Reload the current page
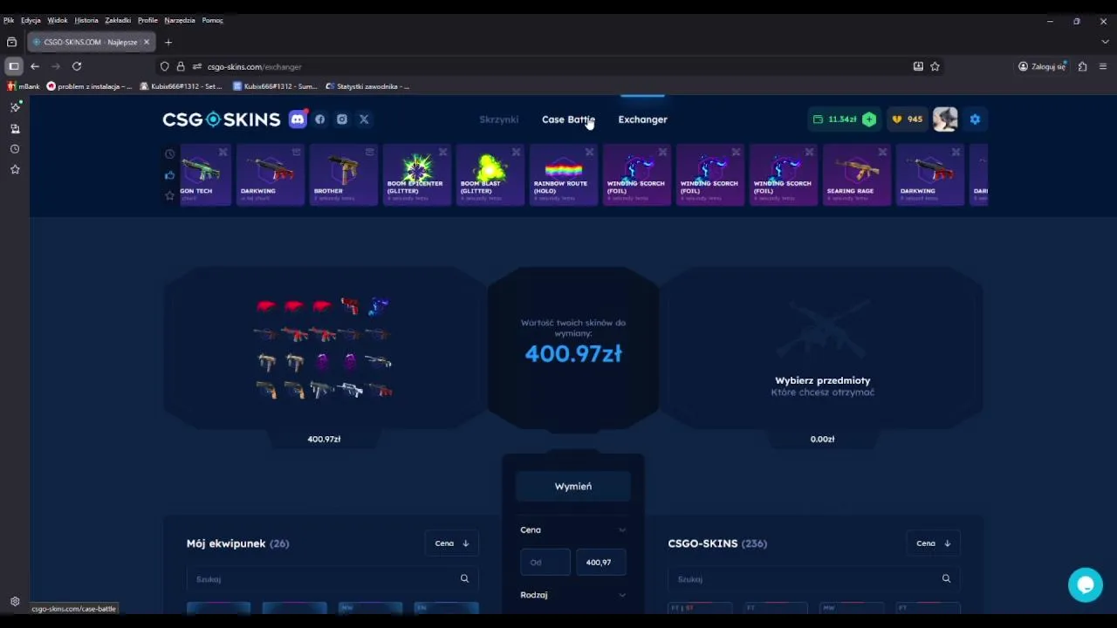Image resolution: width=1117 pixels, height=628 pixels. (x=77, y=66)
